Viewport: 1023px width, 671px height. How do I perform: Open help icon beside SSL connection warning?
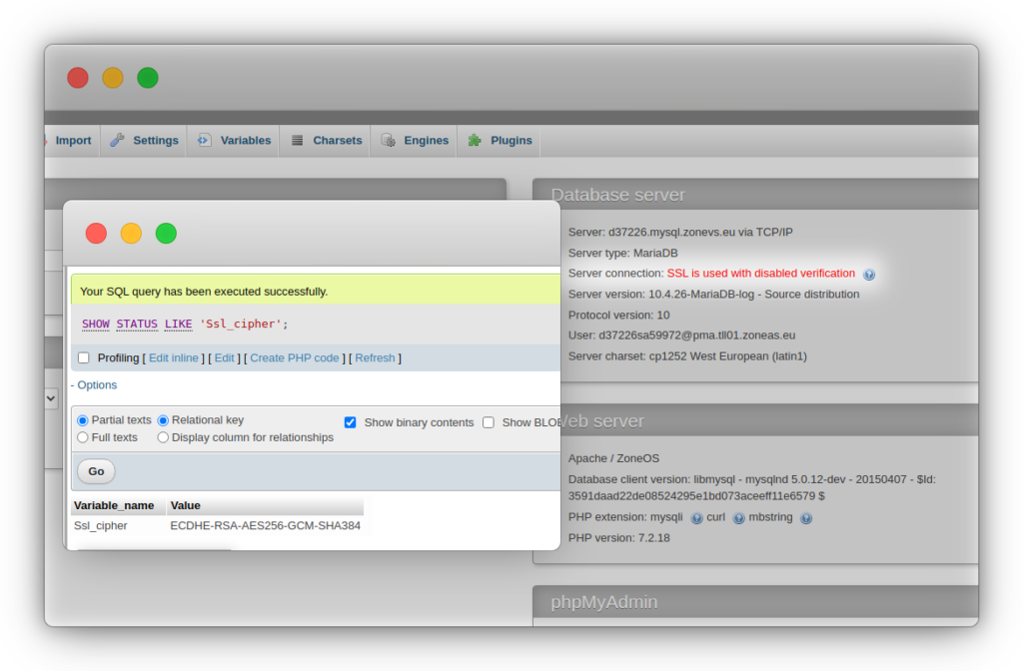(x=869, y=275)
